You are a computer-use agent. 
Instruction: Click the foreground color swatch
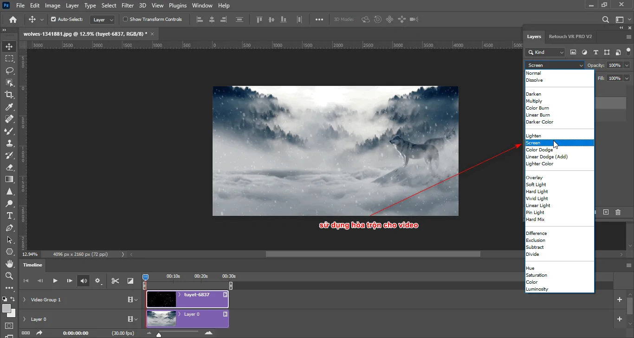(6, 308)
